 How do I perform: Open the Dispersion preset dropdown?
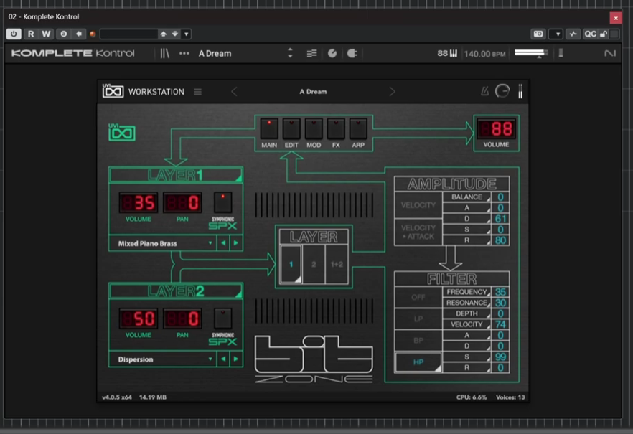point(163,359)
